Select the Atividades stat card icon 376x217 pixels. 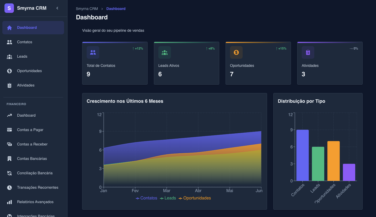[x=308, y=52]
